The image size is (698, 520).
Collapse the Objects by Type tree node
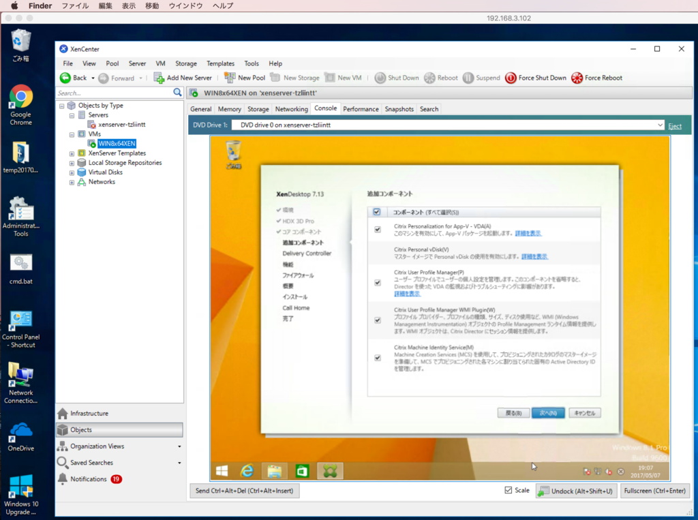pyautogui.click(x=62, y=106)
